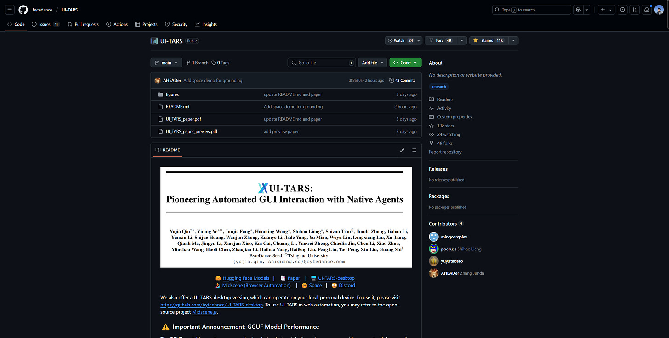Viewport: 669px width, 338px height.
Task: Toggle the Starred button
Action: coord(488,40)
